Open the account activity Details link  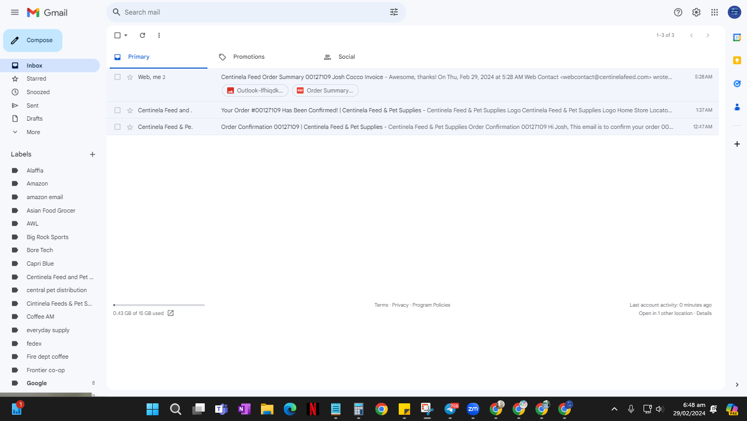point(704,313)
